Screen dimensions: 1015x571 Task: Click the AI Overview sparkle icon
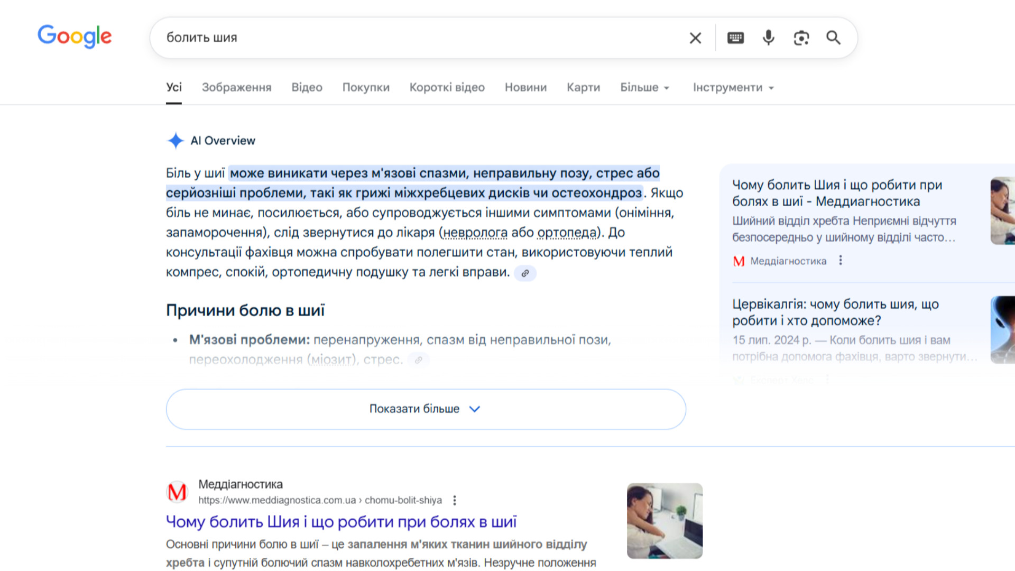[x=176, y=141]
